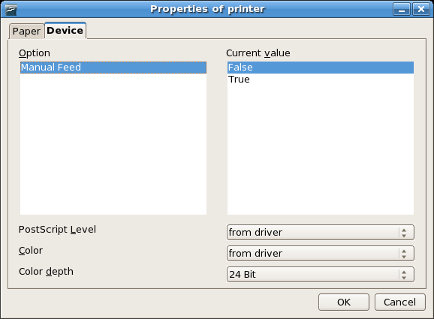The image size is (434, 319).
Task: Click the PostScript Level label
Action: coord(57,230)
